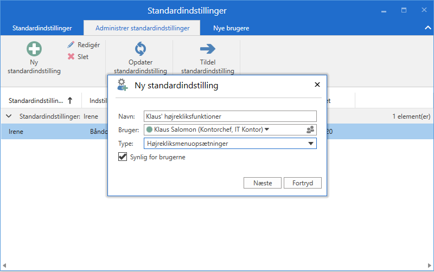Open the user picker icon in Bruger field
The image size is (434, 272).
click(x=310, y=130)
